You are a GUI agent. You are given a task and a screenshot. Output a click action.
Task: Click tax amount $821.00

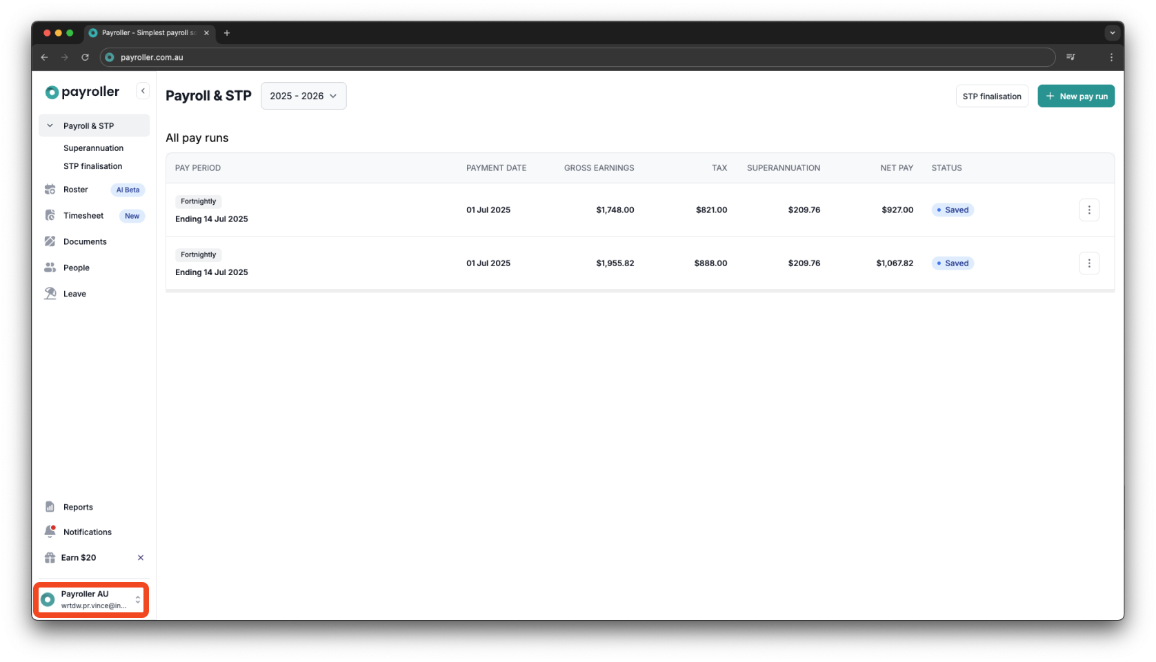click(x=711, y=210)
